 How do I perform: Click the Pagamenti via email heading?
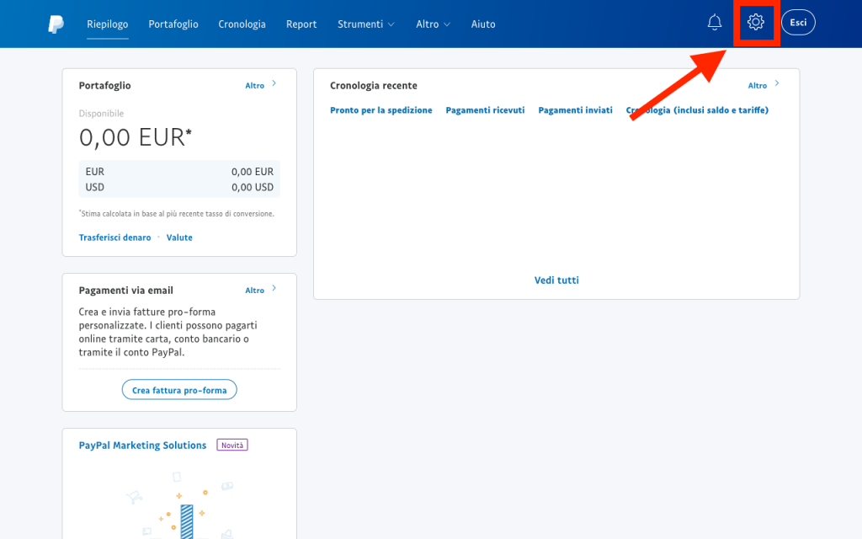click(x=126, y=291)
